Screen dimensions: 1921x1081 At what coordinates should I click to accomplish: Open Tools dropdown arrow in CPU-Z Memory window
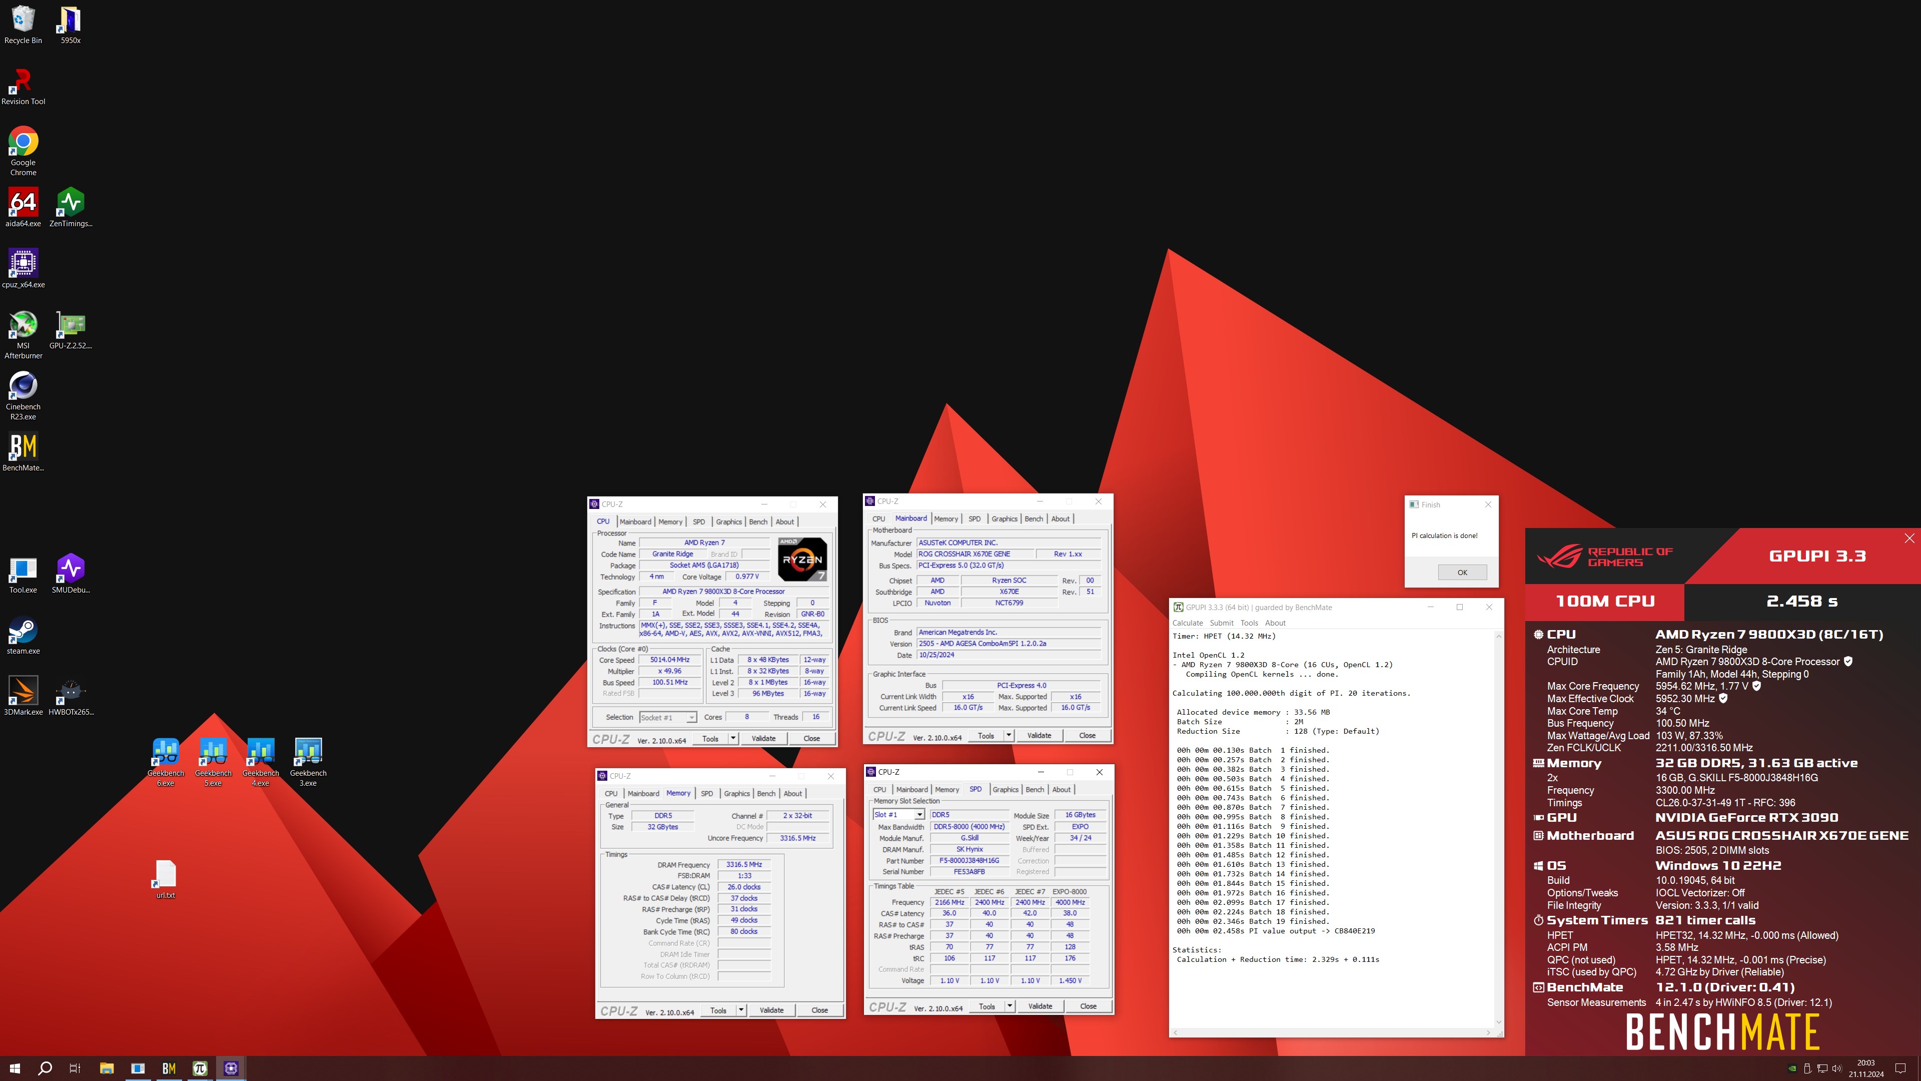click(741, 1010)
